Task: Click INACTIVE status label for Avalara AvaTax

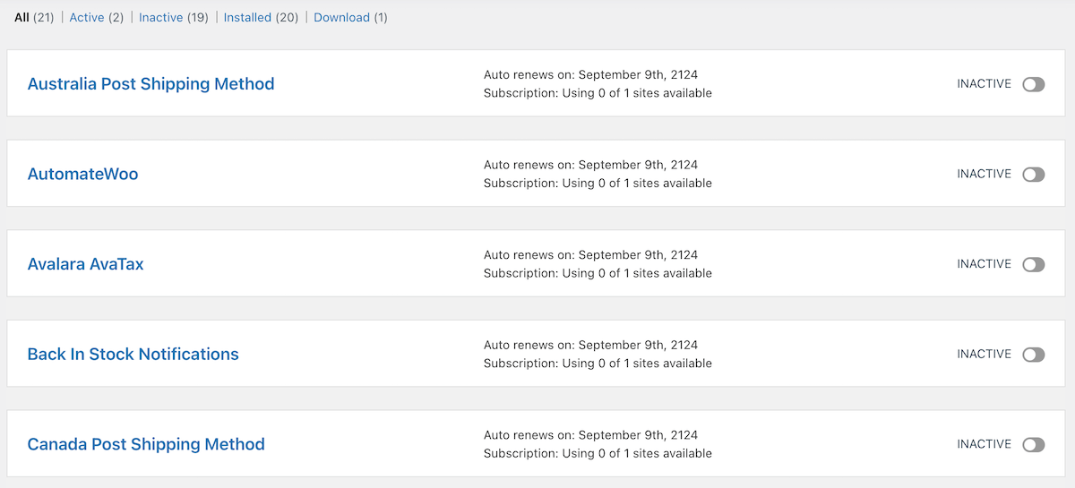Action: click(x=984, y=264)
